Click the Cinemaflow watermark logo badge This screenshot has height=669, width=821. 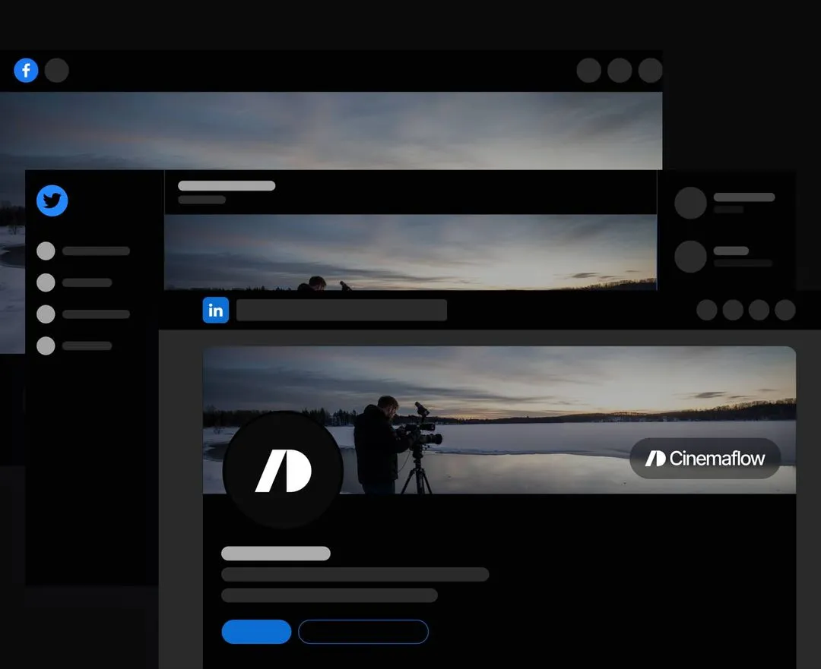point(704,458)
